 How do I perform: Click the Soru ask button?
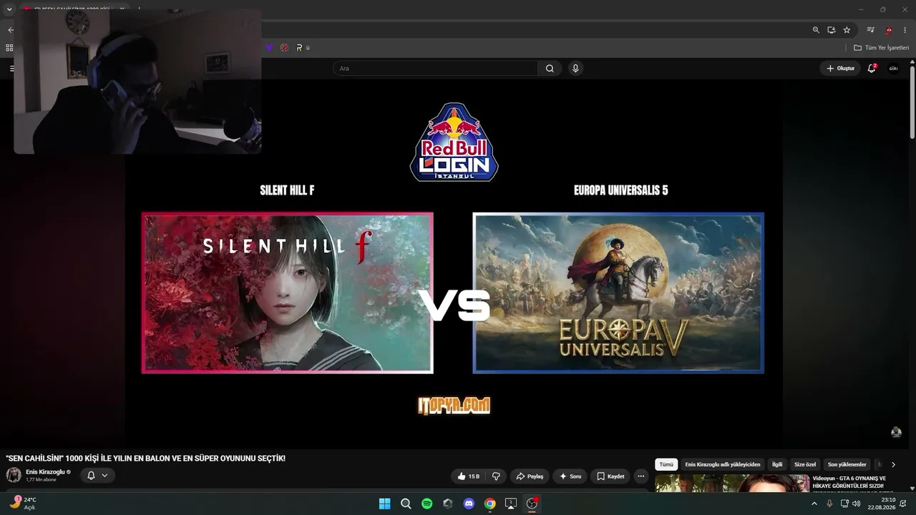point(570,476)
